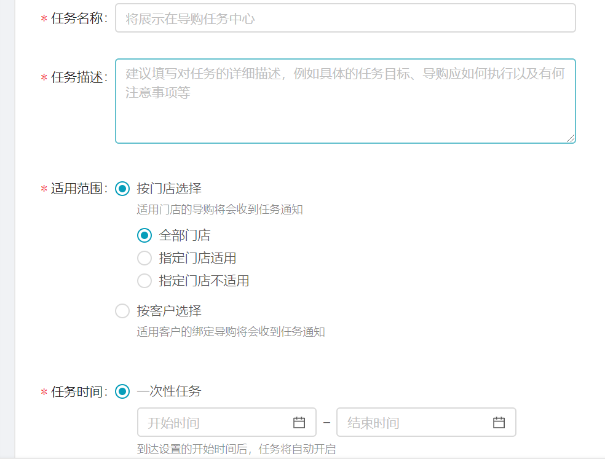The image size is (605, 459).
Task: Open the end time calendar icon
Action: pos(499,422)
